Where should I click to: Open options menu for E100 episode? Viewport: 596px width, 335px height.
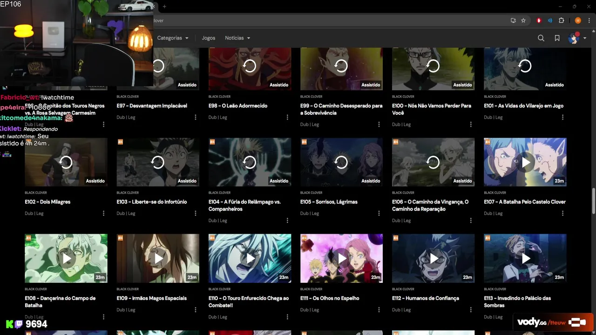click(x=471, y=124)
